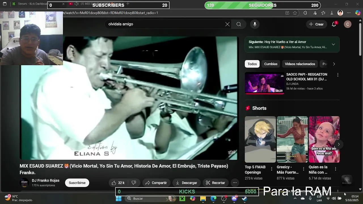Like the video with thumbs up

point(118,183)
